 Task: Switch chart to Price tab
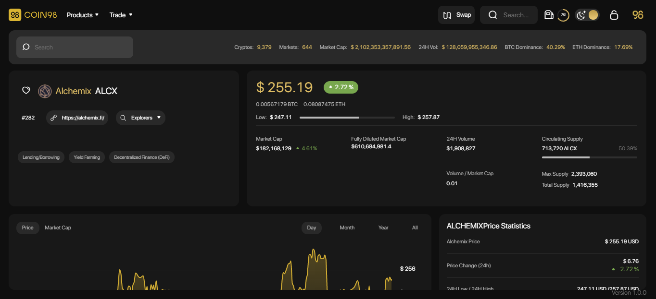(x=28, y=227)
